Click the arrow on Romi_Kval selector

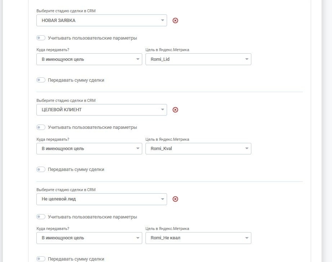(247, 149)
